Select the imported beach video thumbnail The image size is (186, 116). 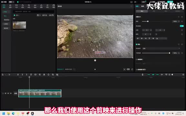click(19, 25)
